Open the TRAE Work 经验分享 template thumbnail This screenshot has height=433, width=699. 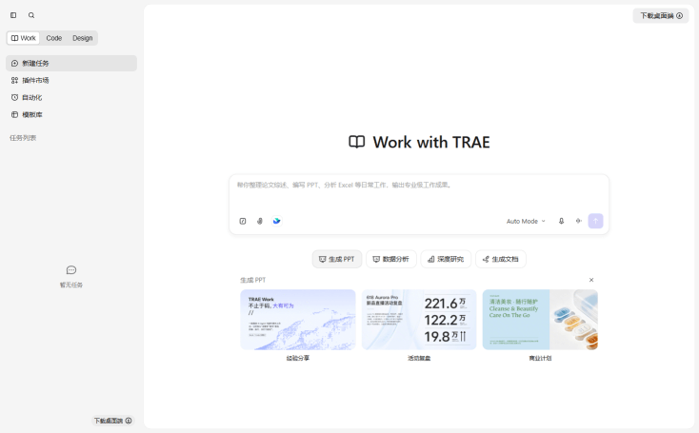click(x=298, y=320)
